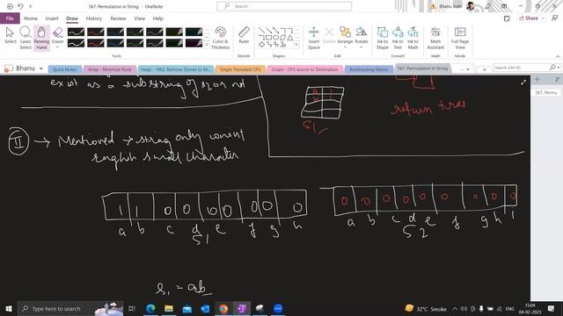The height and width of the screenshot is (316, 563).
Task: Choose the Select arrow tool
Action: point(10,35)
